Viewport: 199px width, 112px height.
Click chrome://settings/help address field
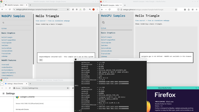click(x=41, y=88)
